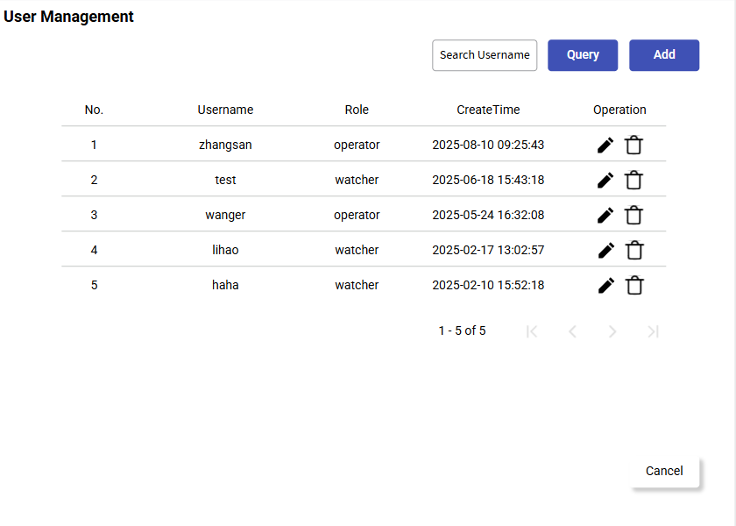The height and width of the screenshot is (526, 736).
Task: Open edit for user haha
Action: click(605, 286)
